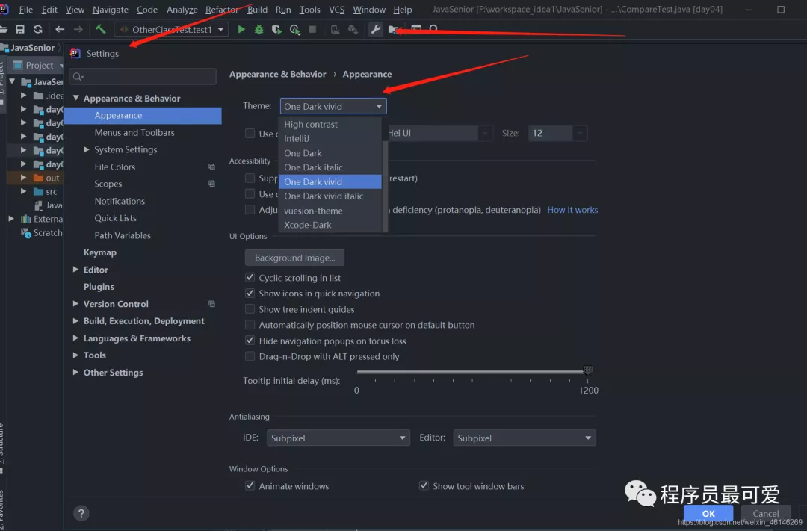This screenshot has width=807, height=531.
Task: Click the font Size field showing 12
Action: point(550,133)
